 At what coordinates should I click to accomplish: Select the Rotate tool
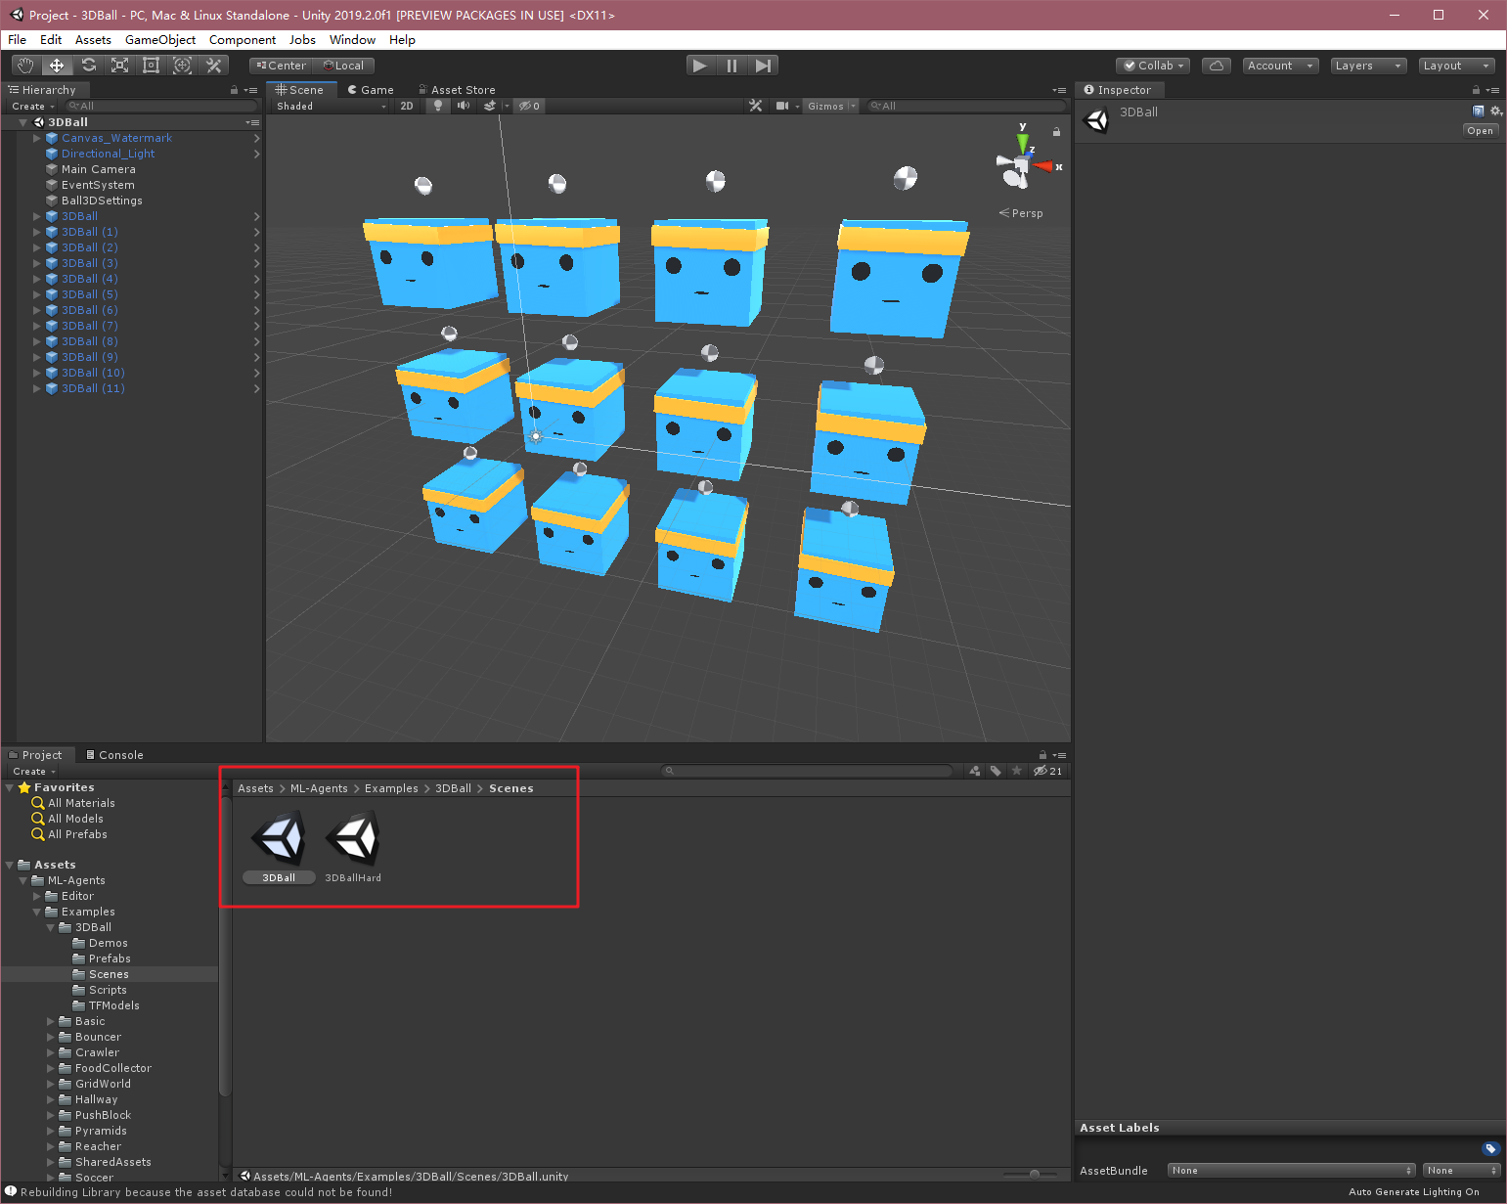point(88,66)
